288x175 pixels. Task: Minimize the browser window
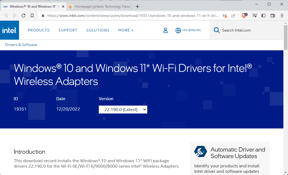257,4
